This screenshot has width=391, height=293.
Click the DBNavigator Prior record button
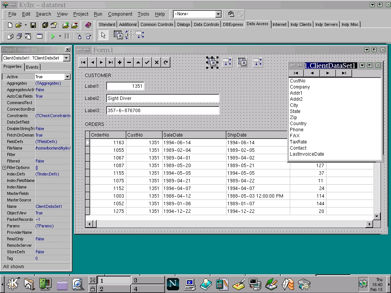pos(92,62)
